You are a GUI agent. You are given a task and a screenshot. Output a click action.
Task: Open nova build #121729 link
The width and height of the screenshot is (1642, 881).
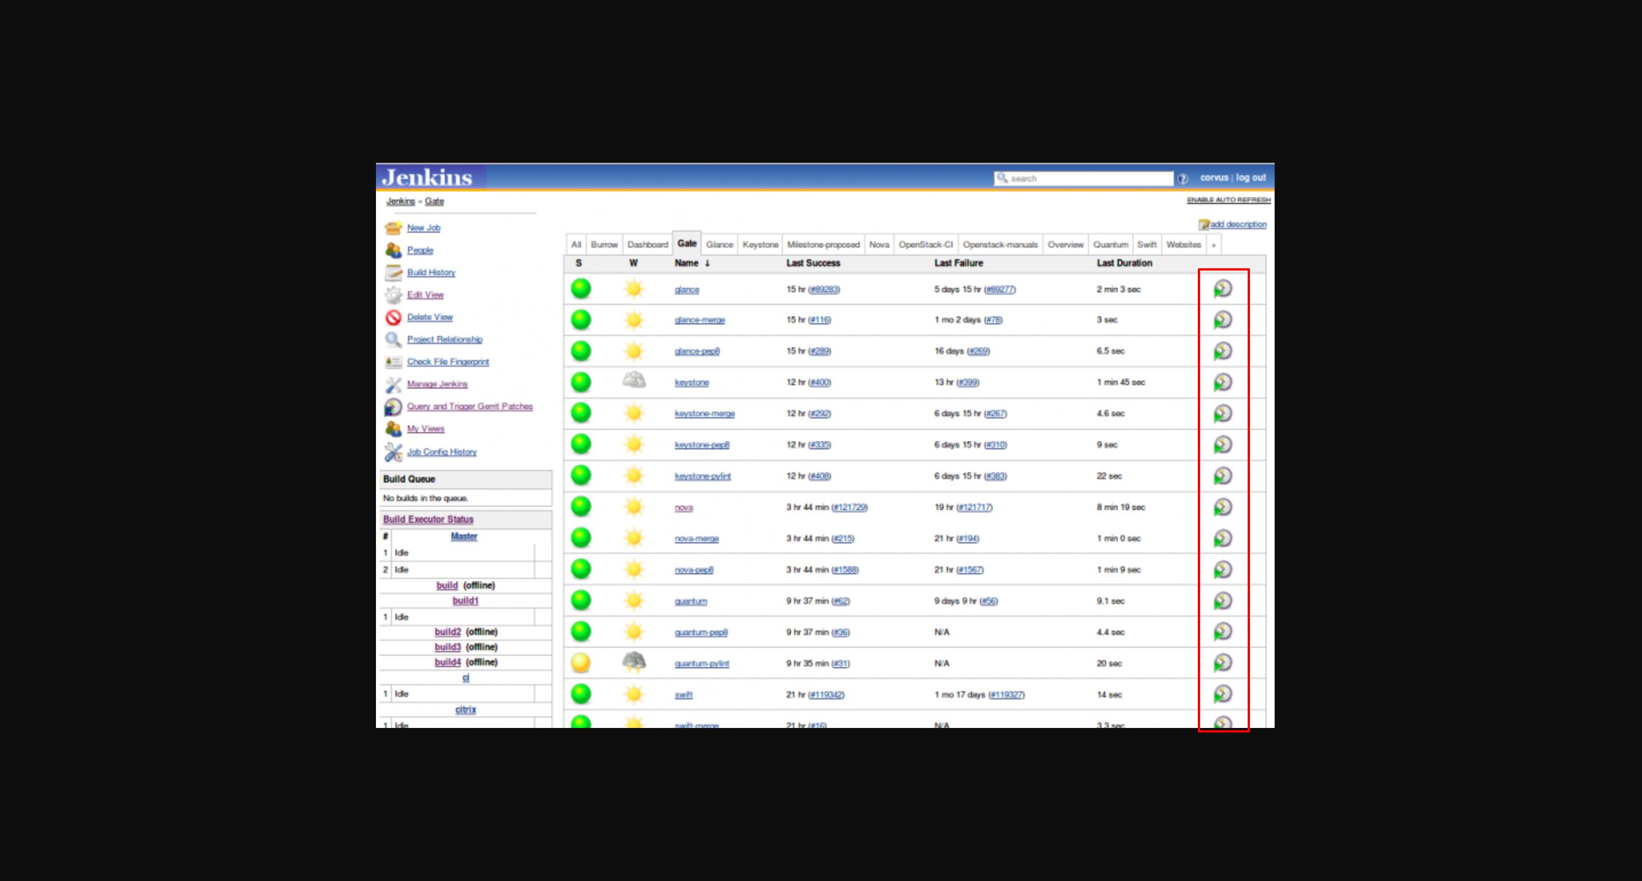coord(849,507)
